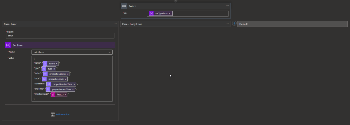Click the Switch On input field
The width and height of the screenshot is (350, 125).
[188, 13]
